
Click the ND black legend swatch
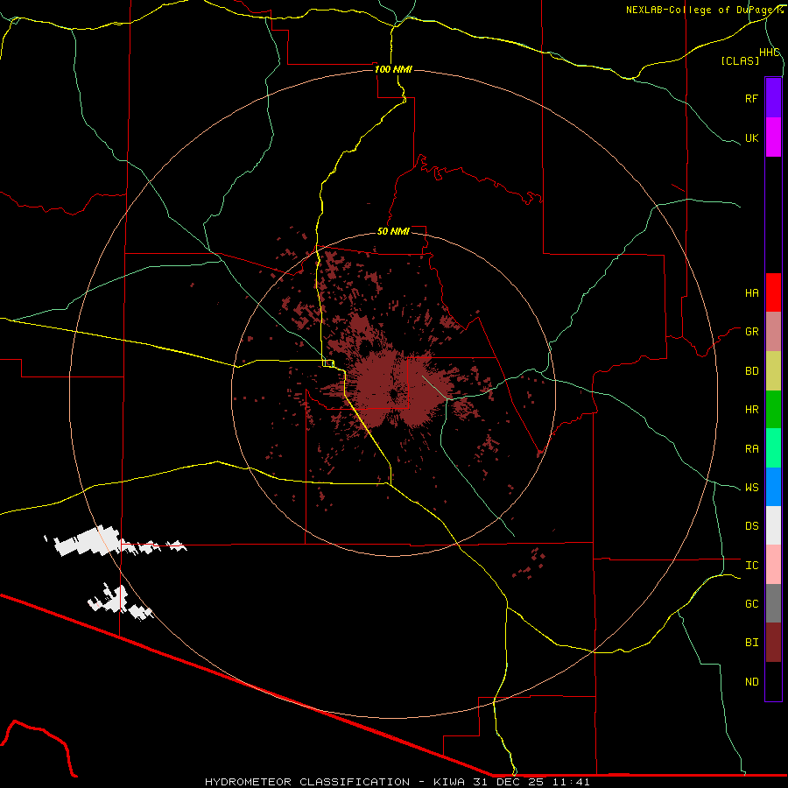coord(773,681)
